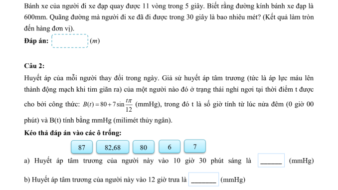Click the heading "Câu 2:"
Image resolution: width=338 pixels, height=190 pixels.
[x=34, y=66]
